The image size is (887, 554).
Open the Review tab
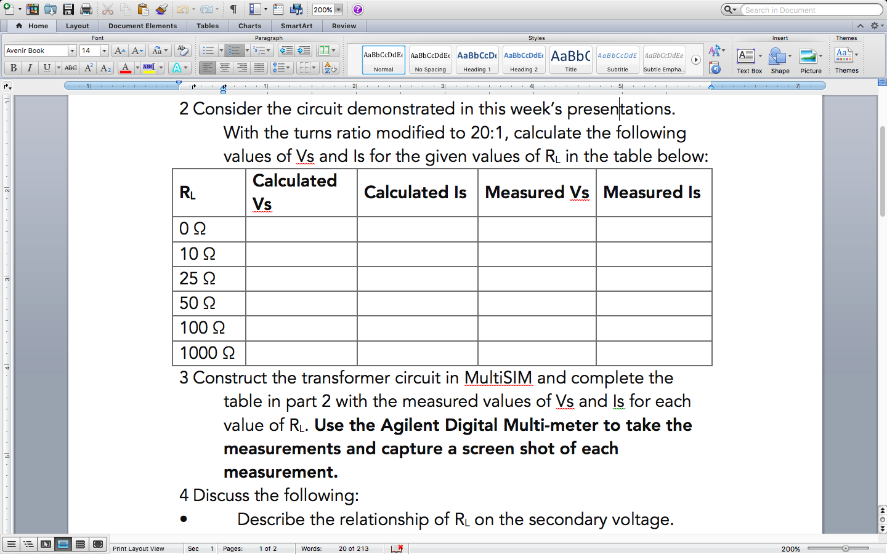(x=344, y=26)
